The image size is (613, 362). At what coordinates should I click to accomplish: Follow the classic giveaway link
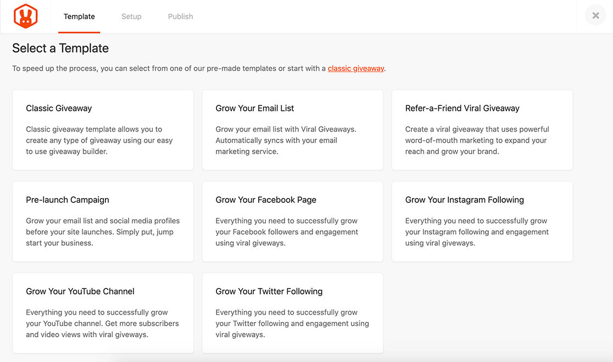356,69
